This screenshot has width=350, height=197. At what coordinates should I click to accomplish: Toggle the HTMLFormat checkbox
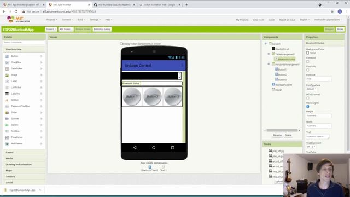[308, 98]
